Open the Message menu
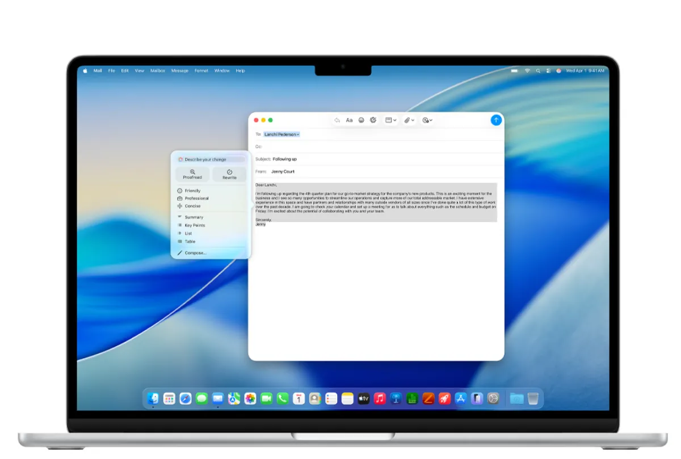Viewport: 681px width, 459px height. (180, 71)
